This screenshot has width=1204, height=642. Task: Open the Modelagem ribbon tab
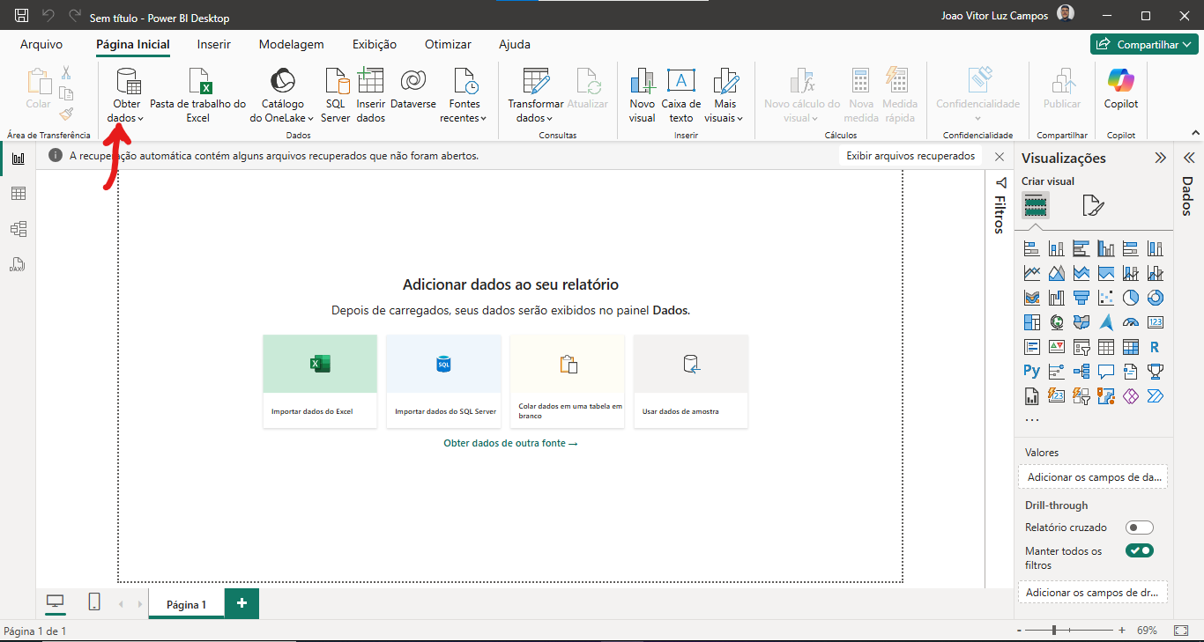click(292, 45)
